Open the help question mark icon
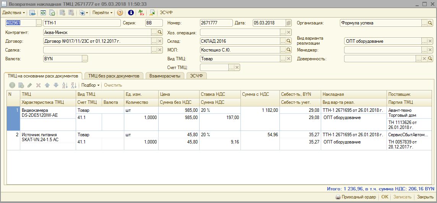This screenshot has width=437, height=203. tap(120, 13)
